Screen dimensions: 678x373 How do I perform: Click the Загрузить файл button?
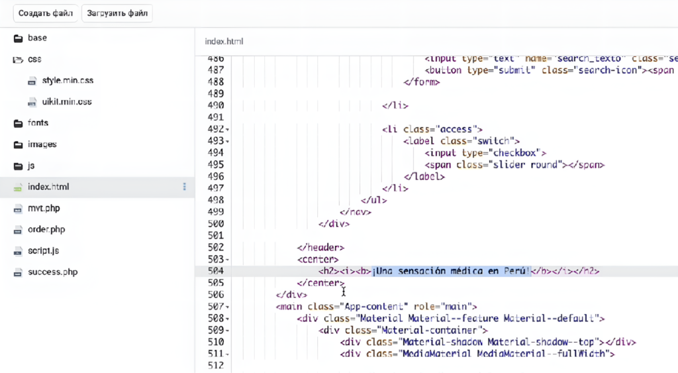(x=117, y=13)
